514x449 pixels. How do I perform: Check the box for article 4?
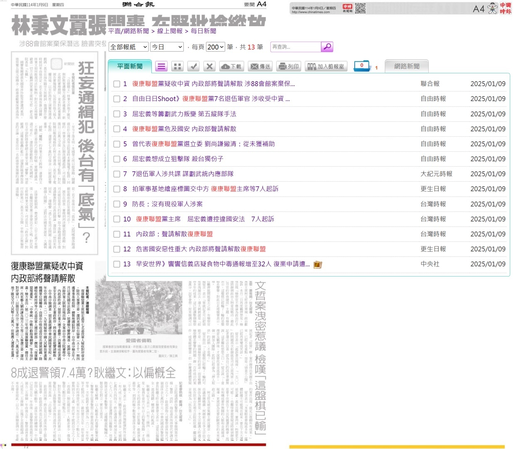tap(117, 129)
